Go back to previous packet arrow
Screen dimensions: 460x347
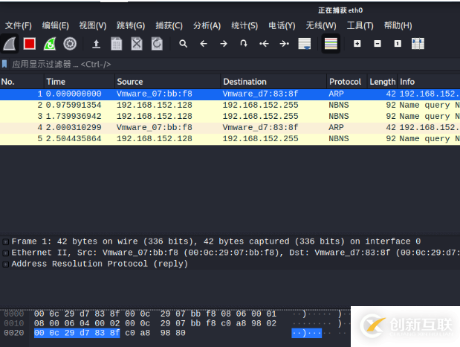204,44
